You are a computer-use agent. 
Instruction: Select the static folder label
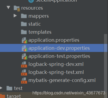pos(35,24)
